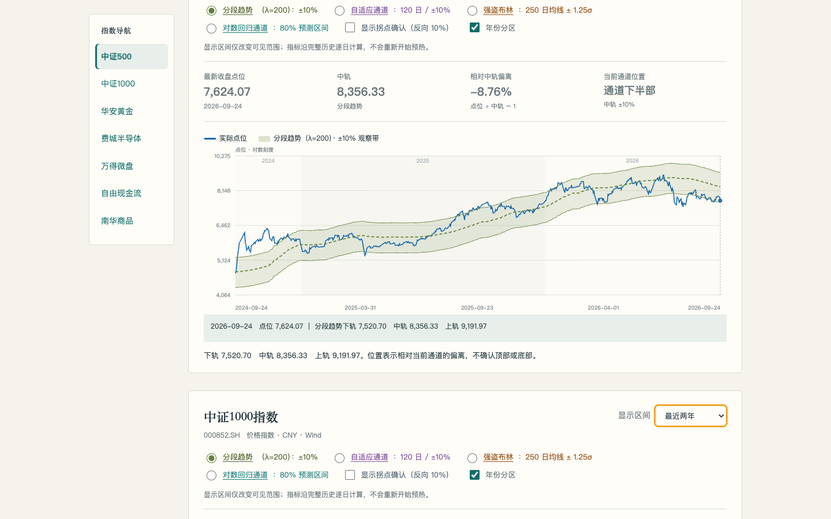The width and height of the screenshot is (831, 519).
Task: Click 分段趋势 link in 中证1000指数 card
Action: 238,457
